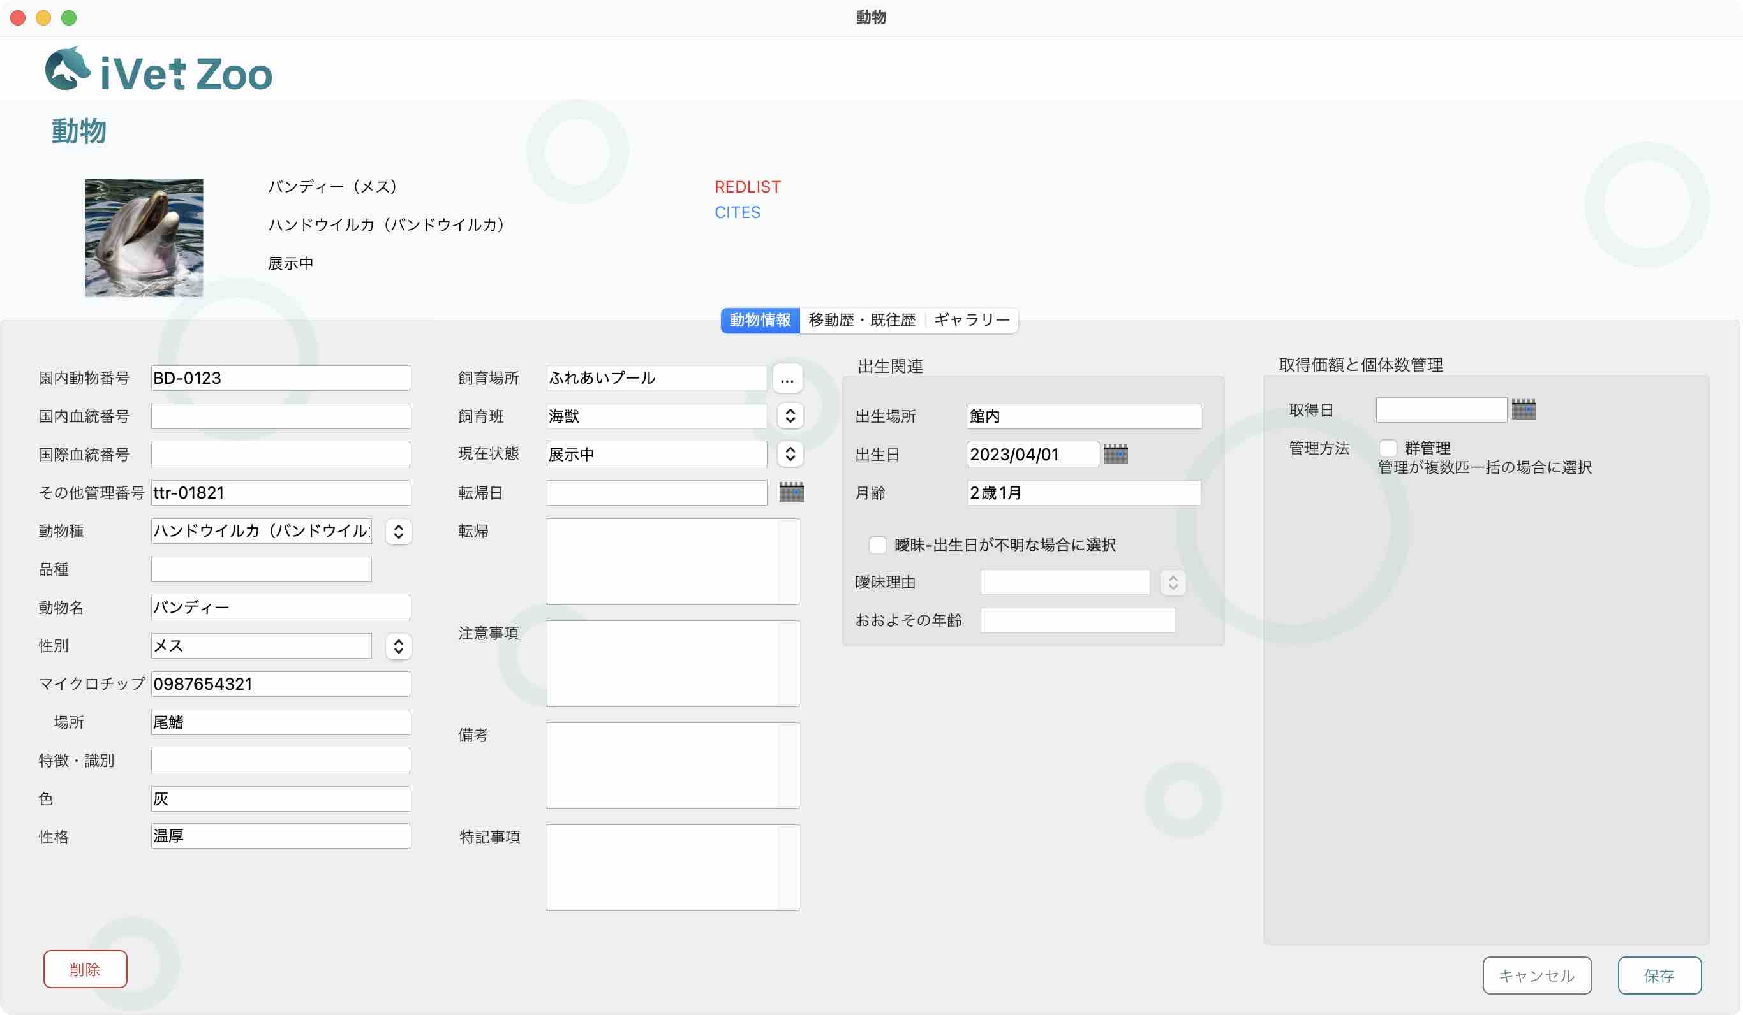1743x1015 pixels.
Task: Open the 性別 dropdown
Action: pos(398,645)
